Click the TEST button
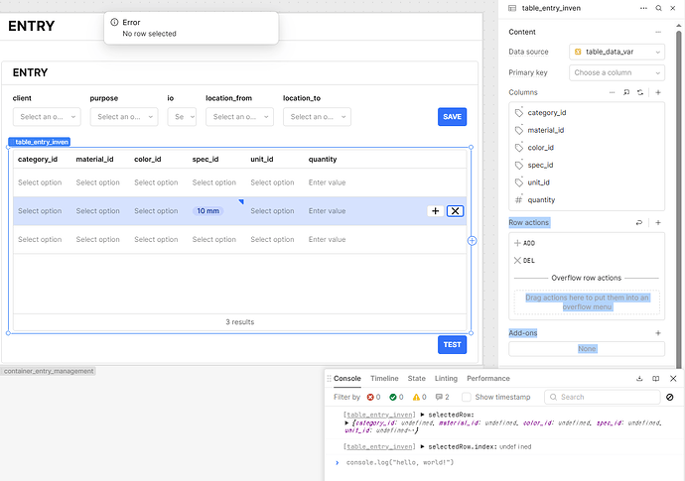 [452, 345]
